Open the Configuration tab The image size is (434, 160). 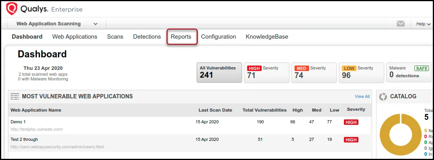[x=219, y=37]
